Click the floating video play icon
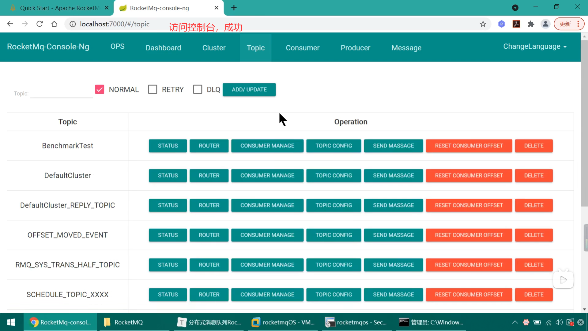The height and width of the screenshot is (331, 588). point(563,280)
